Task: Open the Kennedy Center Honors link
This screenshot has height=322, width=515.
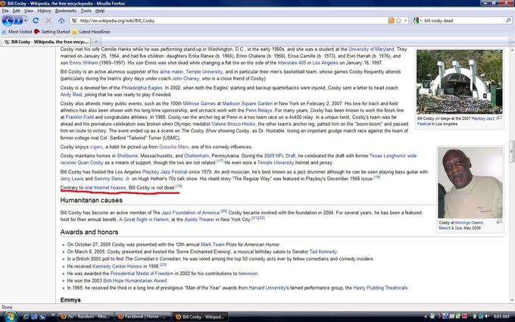Action: (x=117, y=267)
